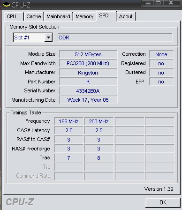Click the Manufacturing Date Week 17 field
The width and height of the screenshot is (182, 210).
88,100
